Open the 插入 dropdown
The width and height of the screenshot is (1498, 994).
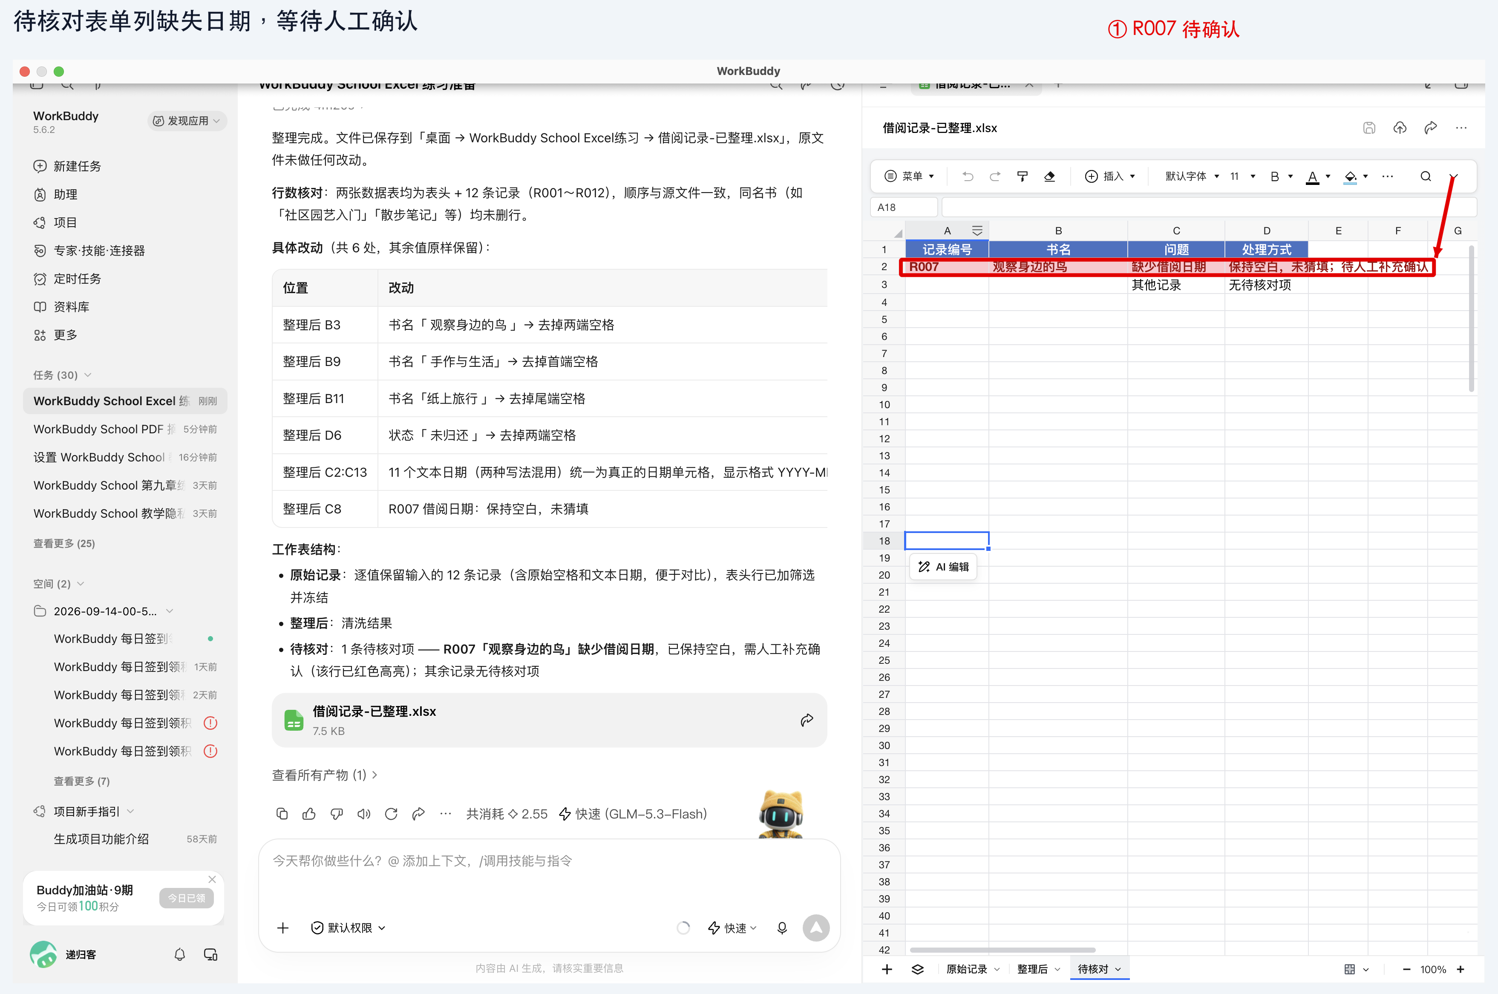tap(1110, 176)
